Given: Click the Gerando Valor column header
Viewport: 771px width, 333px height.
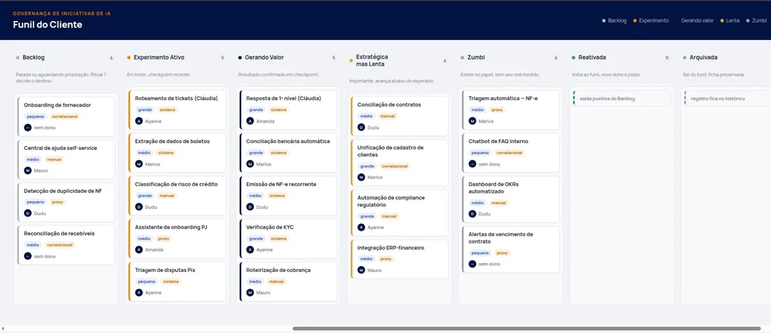Looking at the screenshot, I should pyautogui.click(x=264, y=57).
